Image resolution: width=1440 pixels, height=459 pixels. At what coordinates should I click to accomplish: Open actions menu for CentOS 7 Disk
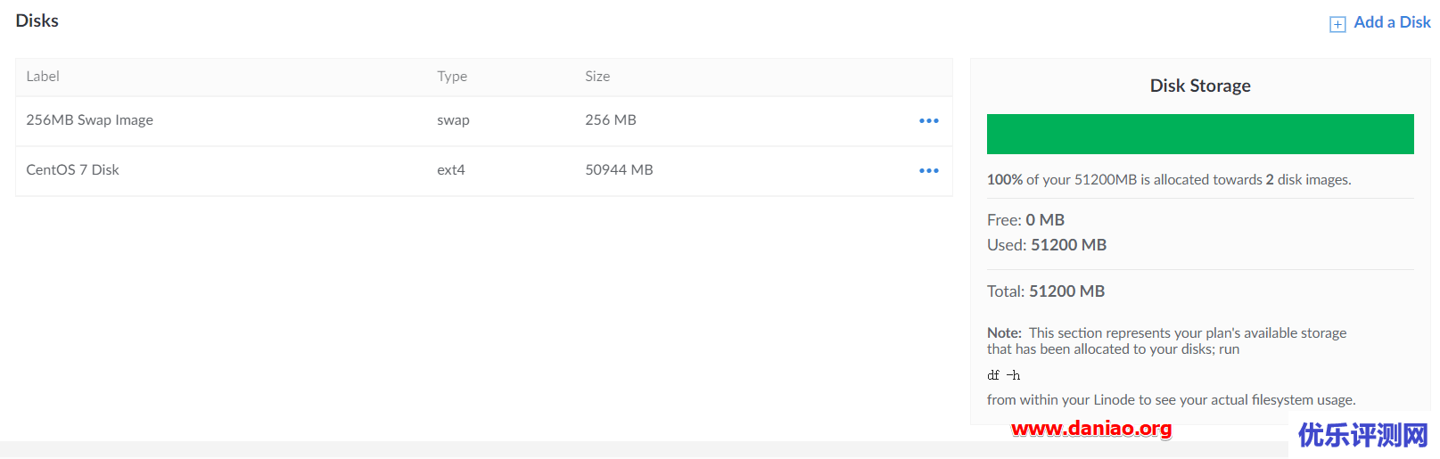tap(928, 170)
